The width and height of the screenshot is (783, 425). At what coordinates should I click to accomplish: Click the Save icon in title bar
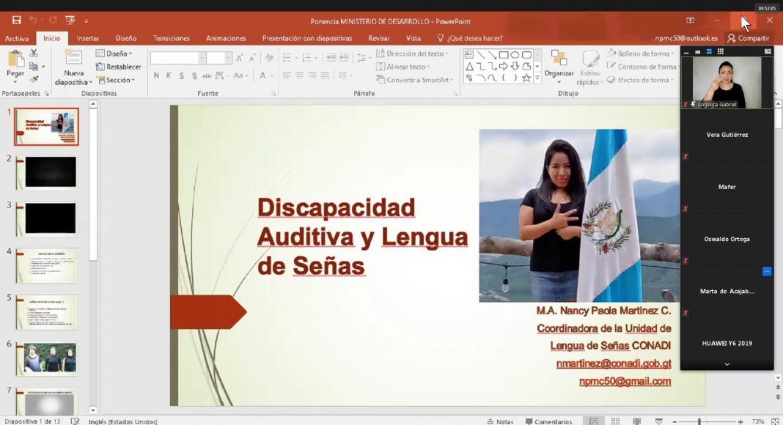(x=16, y=21)
